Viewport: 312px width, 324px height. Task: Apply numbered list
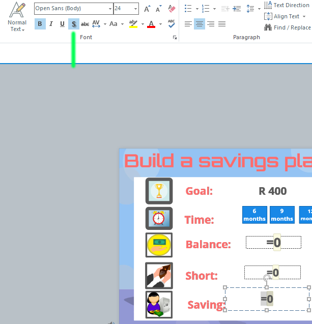click(206, 9)
